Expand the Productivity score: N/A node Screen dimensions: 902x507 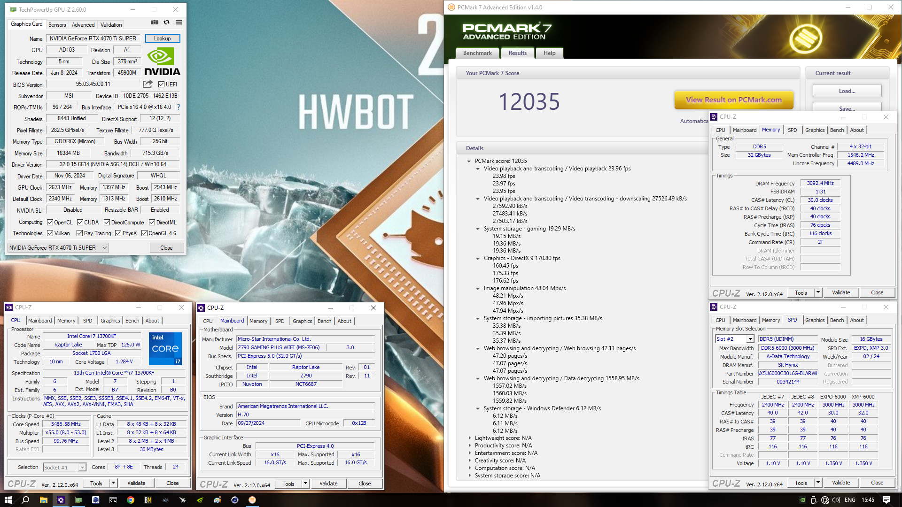point(469,446)
